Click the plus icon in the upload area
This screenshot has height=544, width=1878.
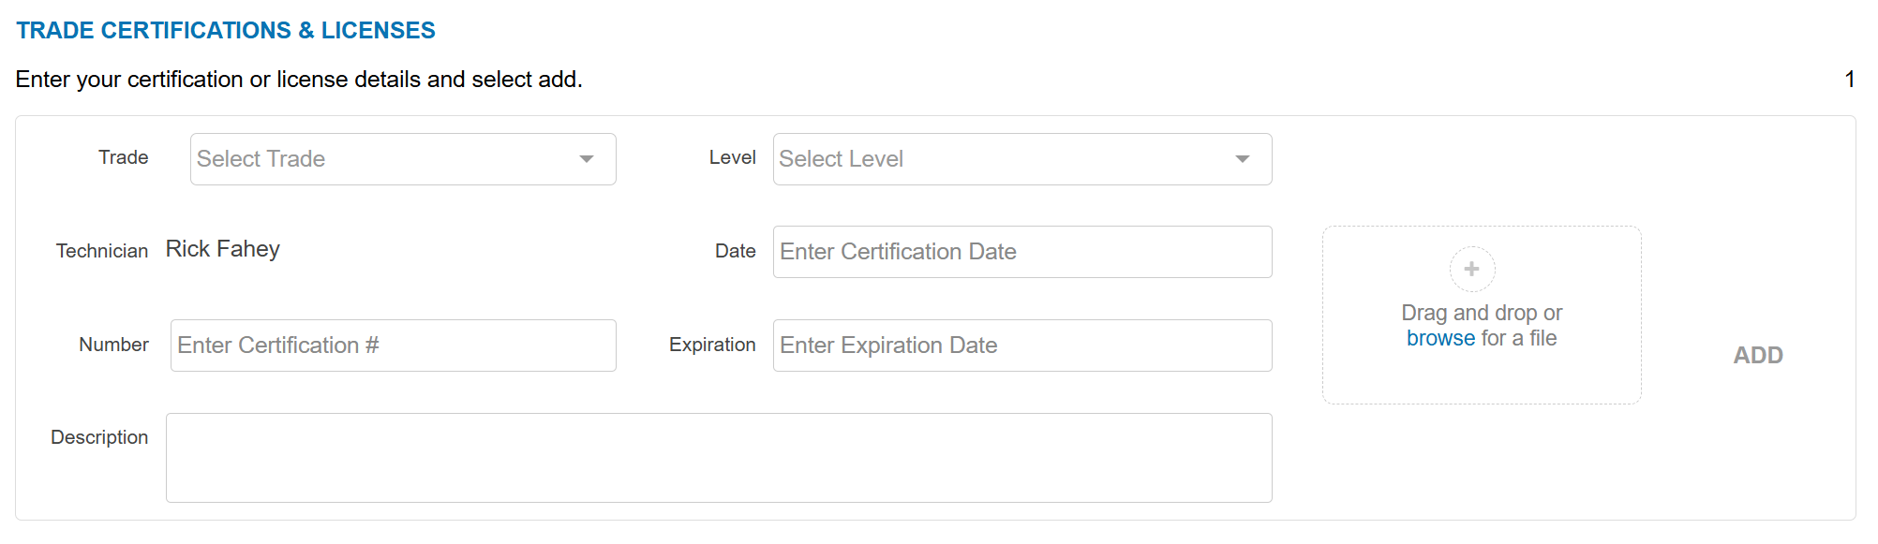tap(1471, 270)
